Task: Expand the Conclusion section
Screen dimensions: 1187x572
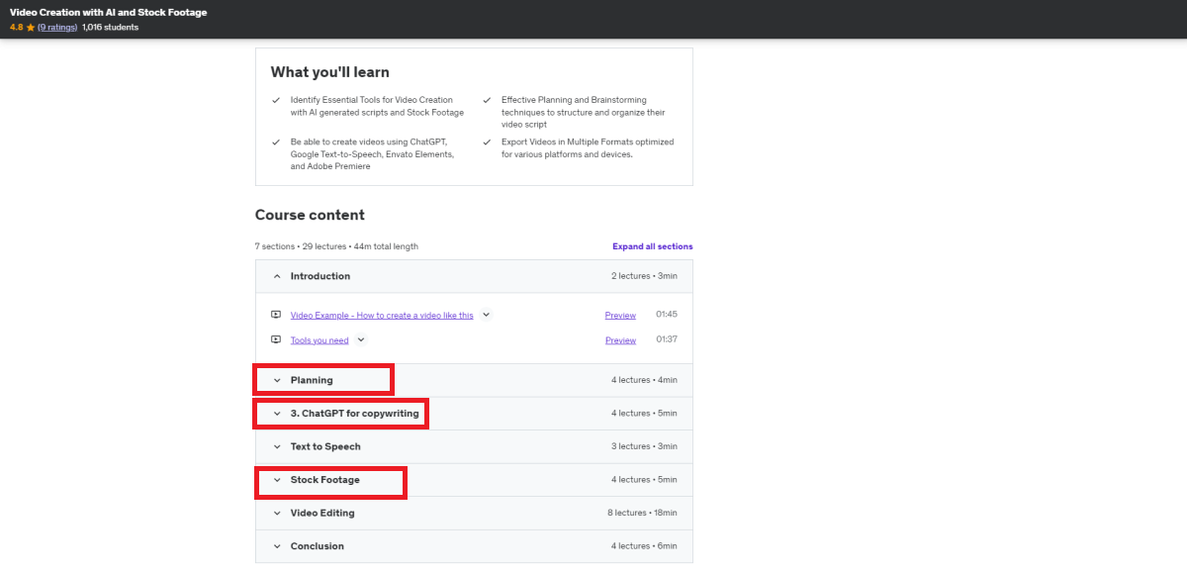Action: point(474,546)
